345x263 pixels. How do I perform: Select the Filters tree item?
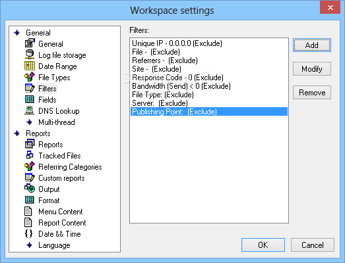(47, 89)
